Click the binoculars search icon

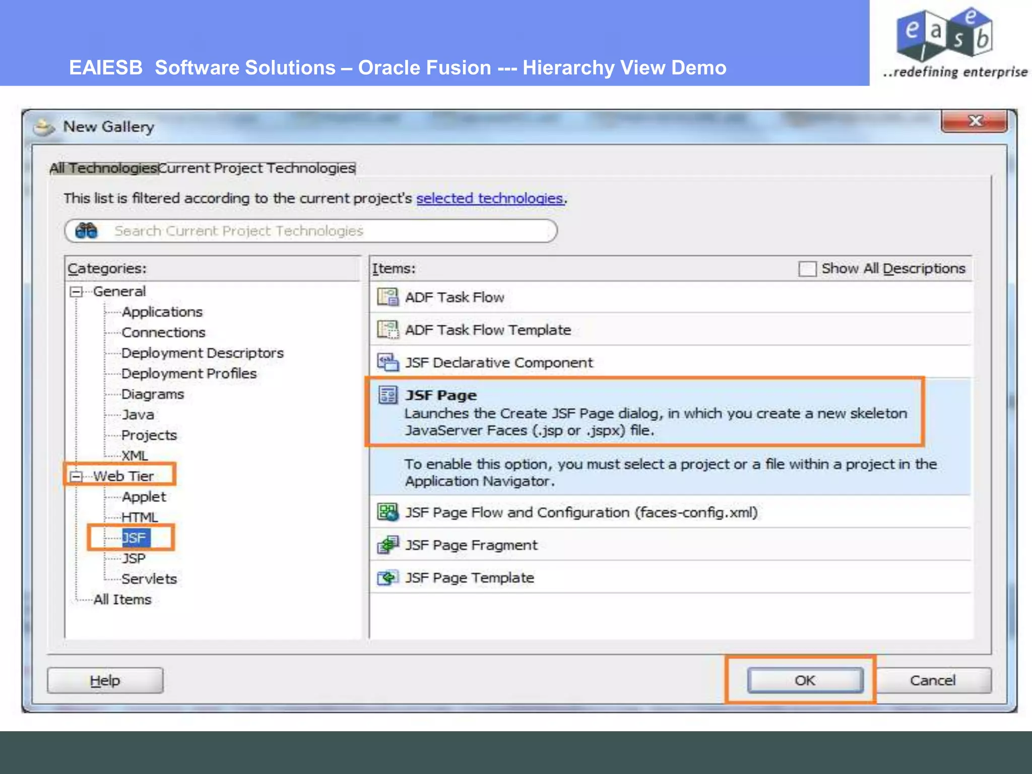[x=86, y=231]
